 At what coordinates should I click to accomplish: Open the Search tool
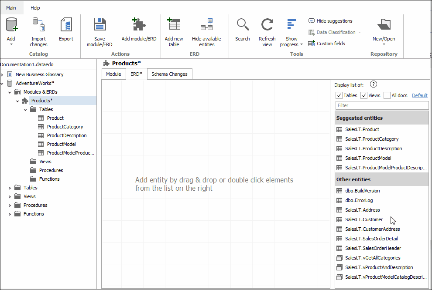[x=243, y=25]
